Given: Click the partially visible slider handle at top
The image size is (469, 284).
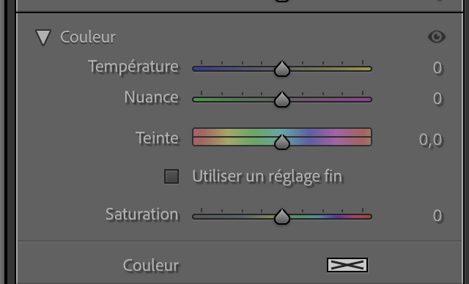Looking at the screenshot, I should coord(282,1).
